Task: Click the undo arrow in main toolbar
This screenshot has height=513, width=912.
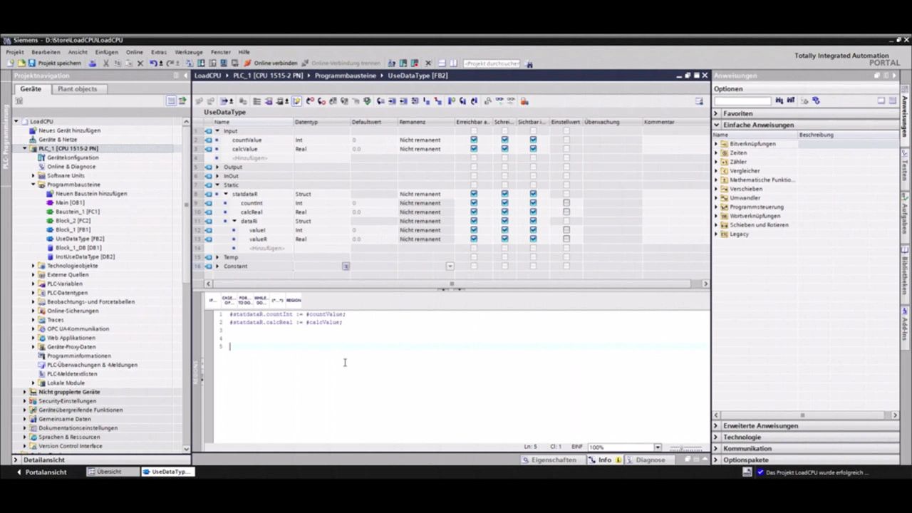Action: tap(154, 63)
